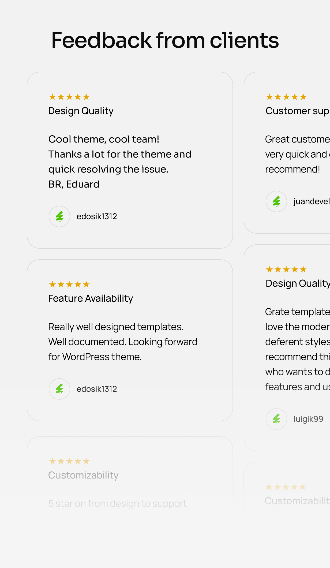Open the edosik1312 profile under Eduard's review
The height and width of the screenshot is (568, 330).
pos(97,216)
